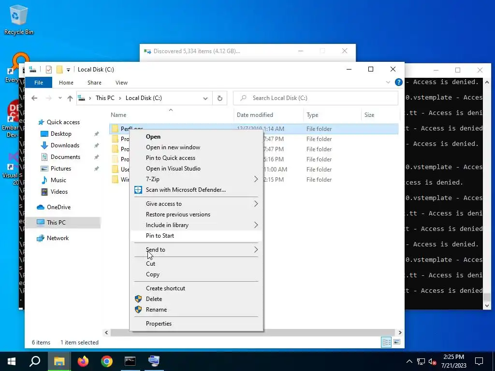Viewport: 495px width, 371px height.
Task: Choose Delete from the context menu
Action: click(196, 299)
